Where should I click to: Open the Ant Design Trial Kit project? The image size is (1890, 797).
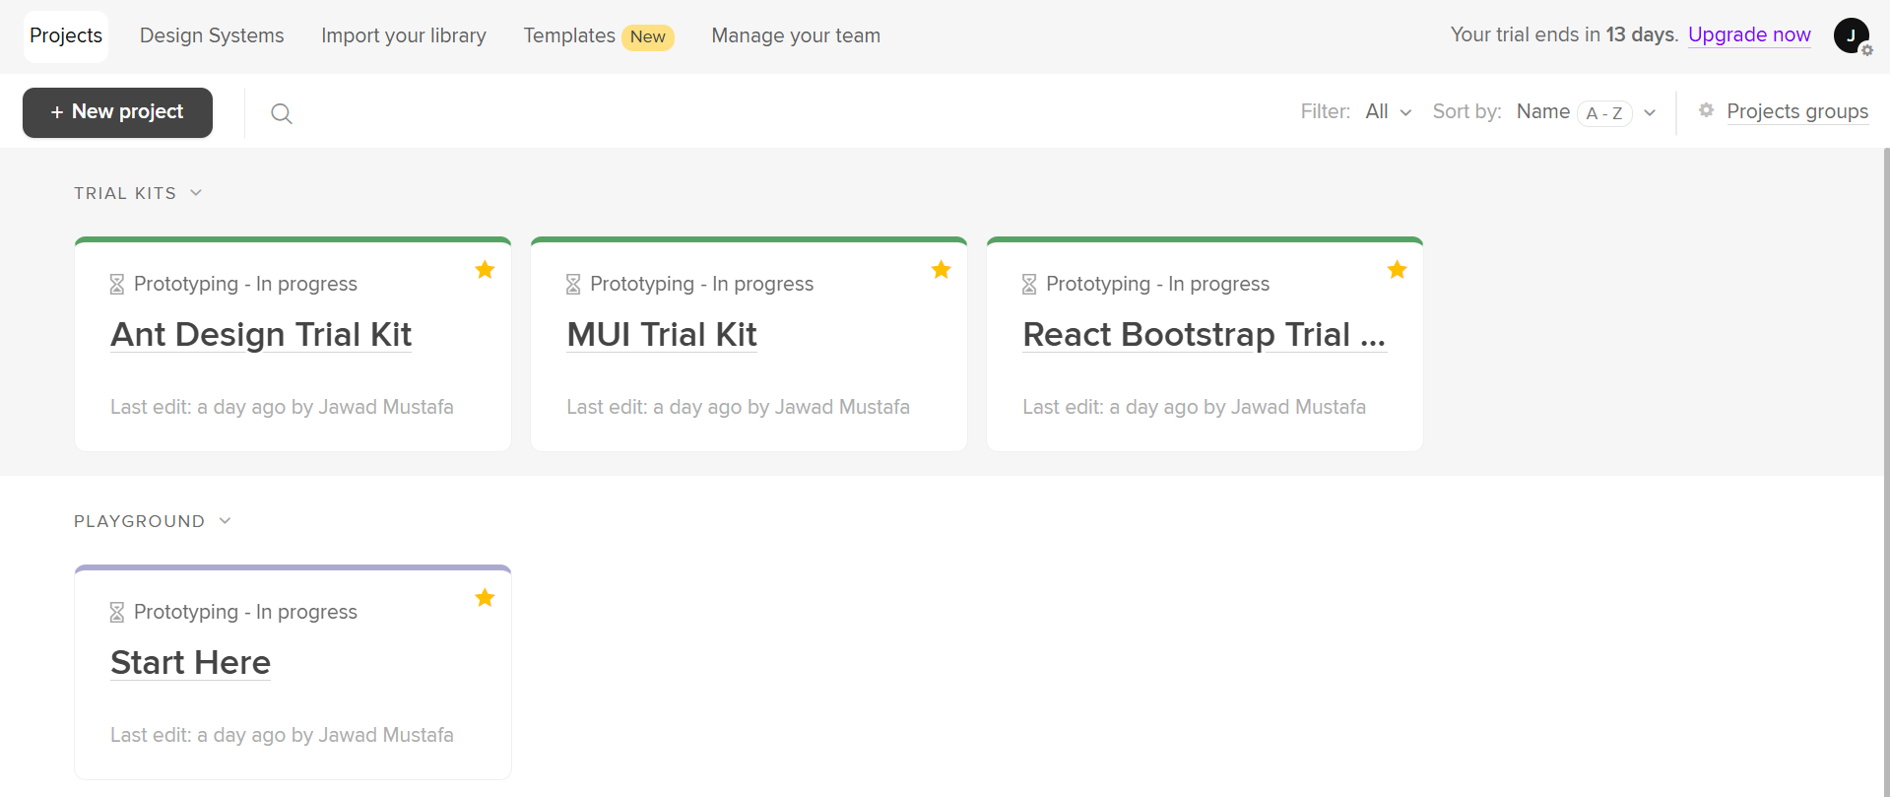(261, 335)
